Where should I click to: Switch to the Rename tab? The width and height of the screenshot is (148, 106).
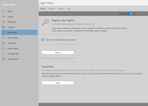point(52,9)
